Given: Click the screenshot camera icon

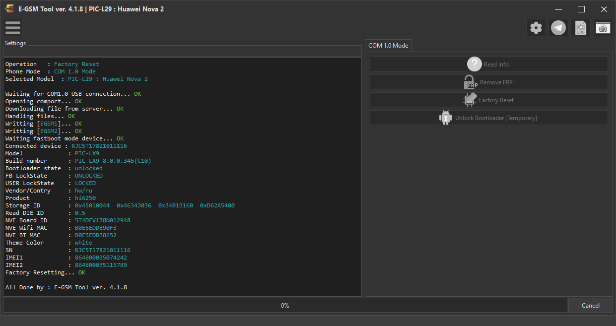Looking at the screenshot, I should (603, 28).
